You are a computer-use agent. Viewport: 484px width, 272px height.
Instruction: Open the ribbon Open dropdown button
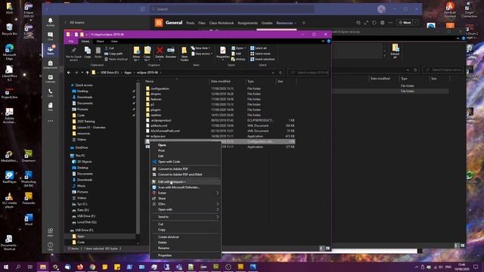[239, 48]
